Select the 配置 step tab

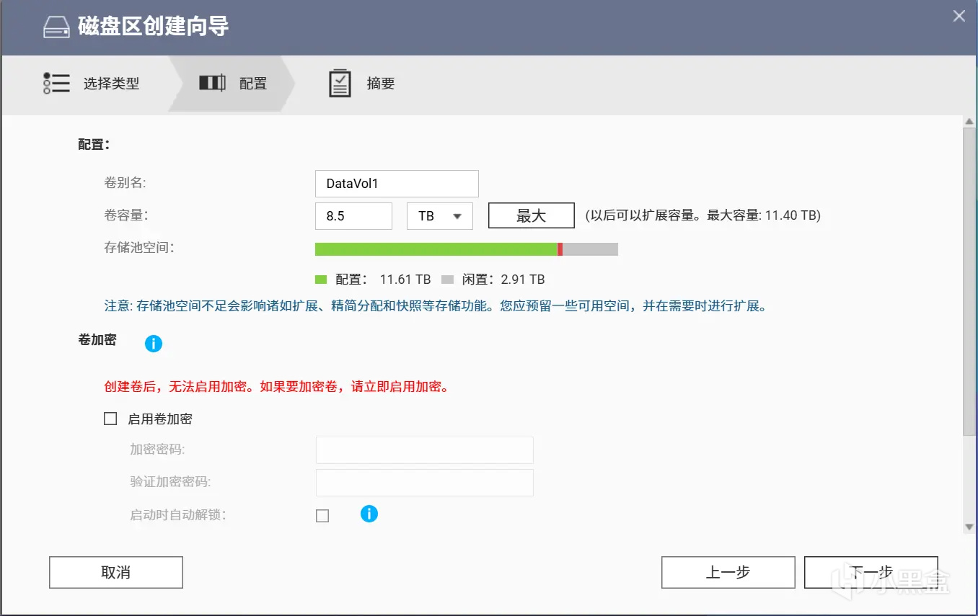click(232, 84)
